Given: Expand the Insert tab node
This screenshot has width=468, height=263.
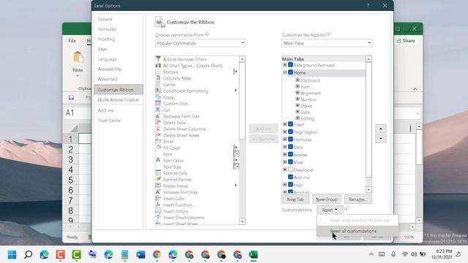Looking at the screenshot, I should pyautogui.click(x=284, y=124).
